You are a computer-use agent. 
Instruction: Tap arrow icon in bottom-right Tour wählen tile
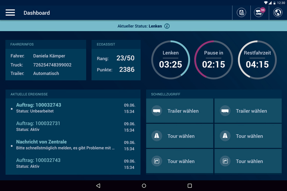[225, 161]
